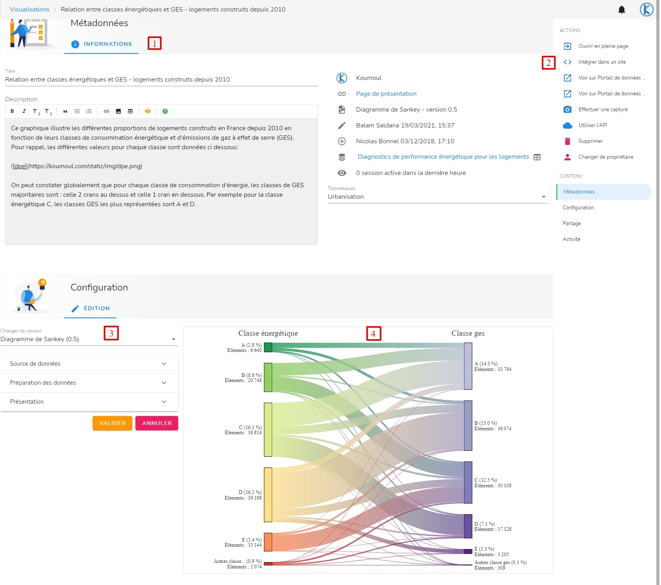661x585 pixels.
Task: Click 'Nicolas Bonnel 03/12/2018, 17:10' text
Action: [405, 141]
